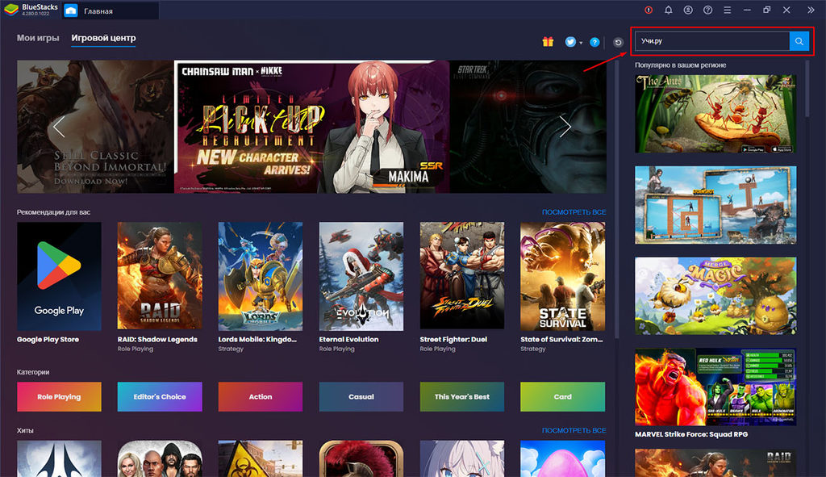Image resolution: width=826 pixels, height=477 pixels.
Task: Click the Twitter bird icon
Action: click(570, 42)
